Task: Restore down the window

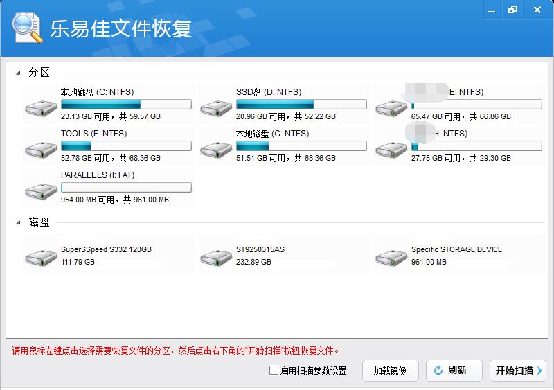Action: 512,9
